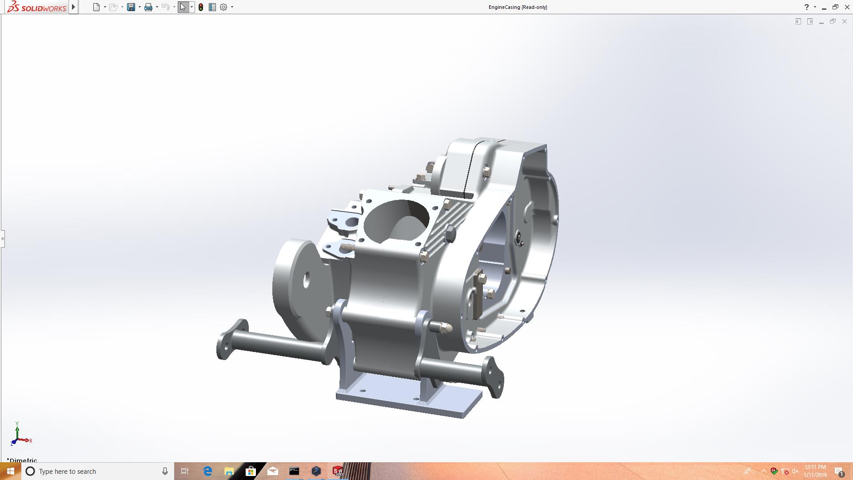Viewport: 853px width, 480px height.
Task: Click the New document icon
Action: [x=96, y=7]
